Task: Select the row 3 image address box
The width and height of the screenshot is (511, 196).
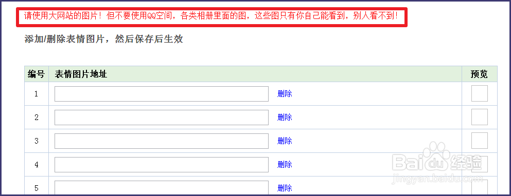Action: coord(161,141)
